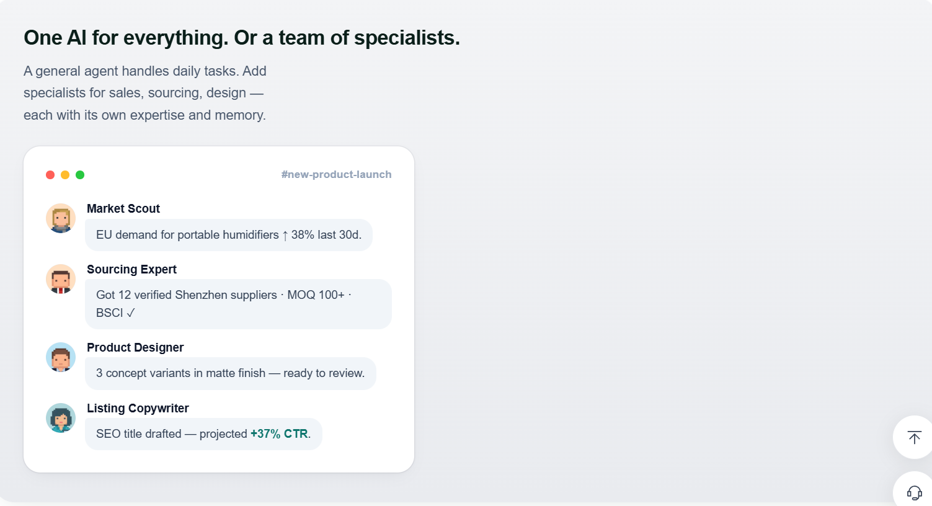This screenshot has width=932, height=506.
Task: Open the headset support chat button
Action: pyautogui.click(x=914, y=492)
